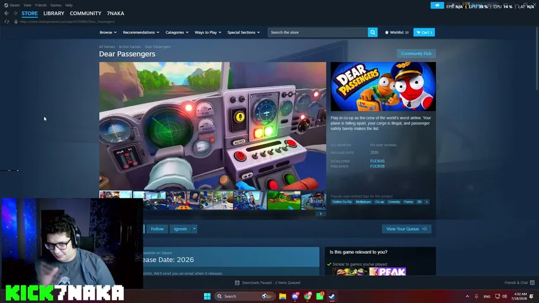Open the clock and date in taskbar
This screenshot has width=539, height=303.
pyautogui.click(x=519, y=296)
